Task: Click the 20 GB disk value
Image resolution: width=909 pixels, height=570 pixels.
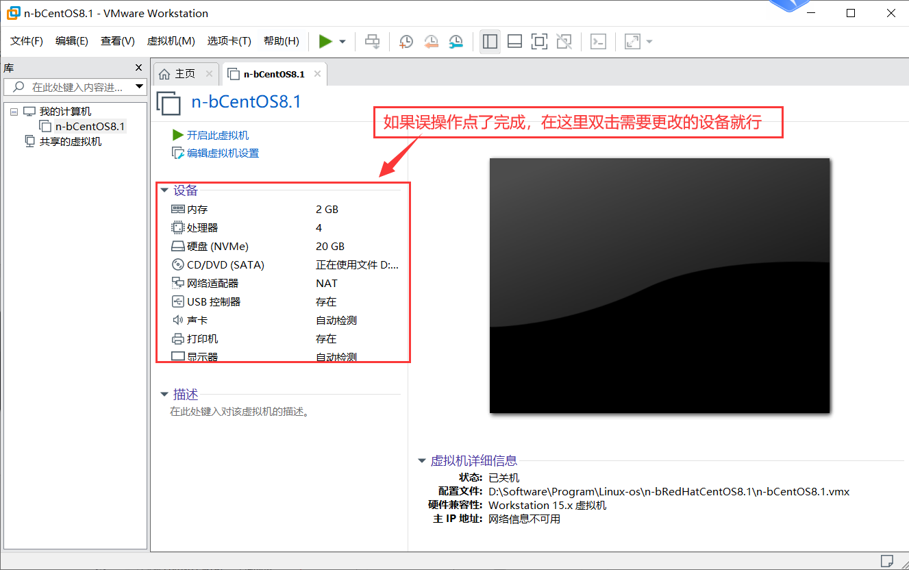Action: (x=330, y=246)
